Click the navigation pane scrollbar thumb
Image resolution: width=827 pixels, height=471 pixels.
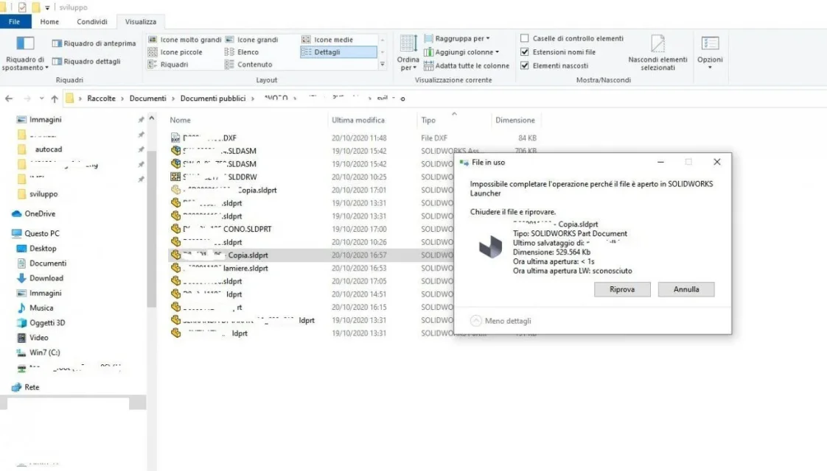tap(152, 229)
